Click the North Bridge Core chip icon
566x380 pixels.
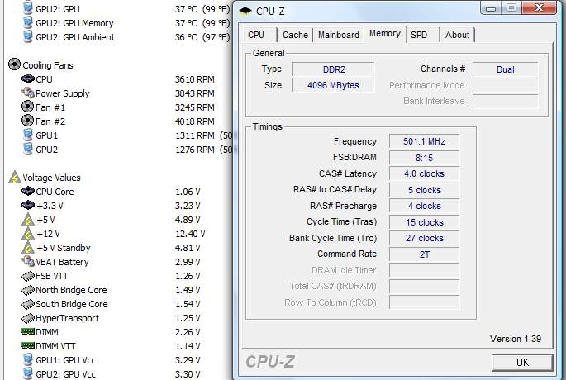point(28,290)
